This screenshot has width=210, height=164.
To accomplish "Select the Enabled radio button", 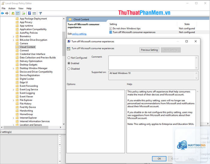I will tap(69, 63).
